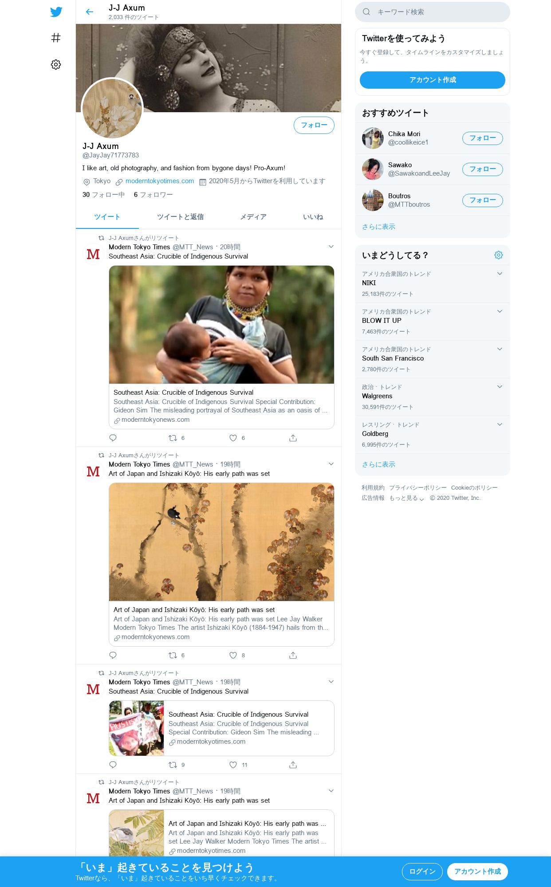Expand options chevron for Walgreens trend

[x=500, y=387]
